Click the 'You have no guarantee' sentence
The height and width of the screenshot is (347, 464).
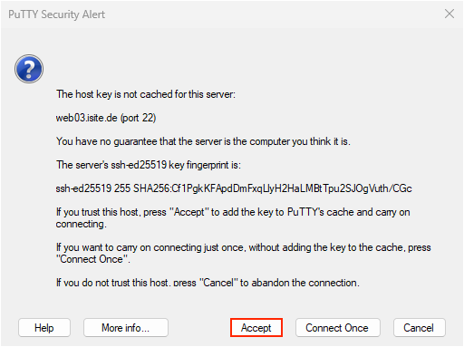[x=203, y=141]
